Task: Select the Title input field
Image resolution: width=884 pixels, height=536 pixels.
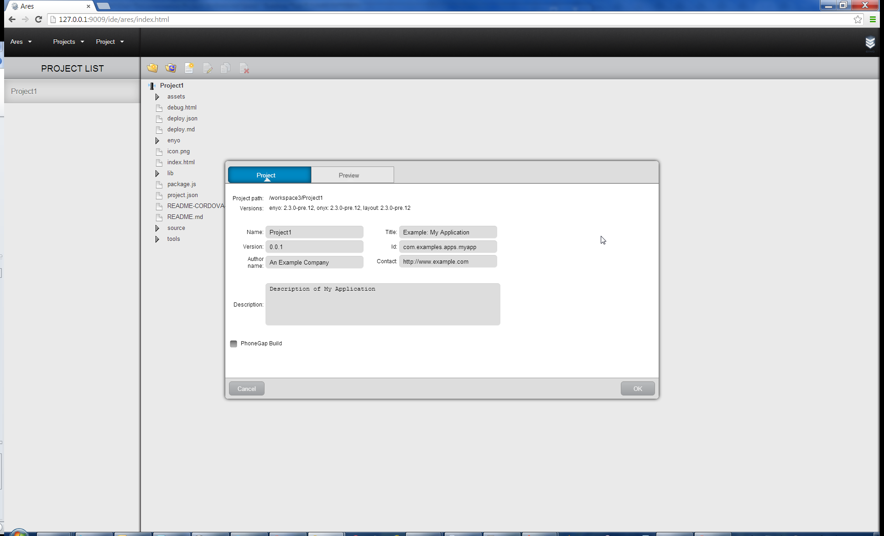Action: 447,232
